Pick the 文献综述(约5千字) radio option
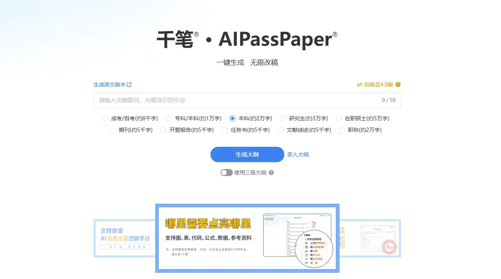This screenshot has width=501, height=279. pyautogui.click(x=280, y=130)
